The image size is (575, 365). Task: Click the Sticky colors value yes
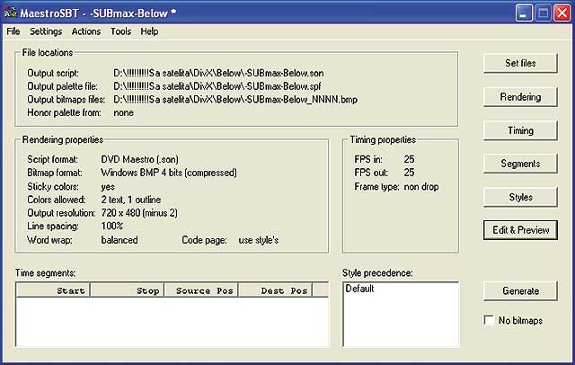[108, 187]
